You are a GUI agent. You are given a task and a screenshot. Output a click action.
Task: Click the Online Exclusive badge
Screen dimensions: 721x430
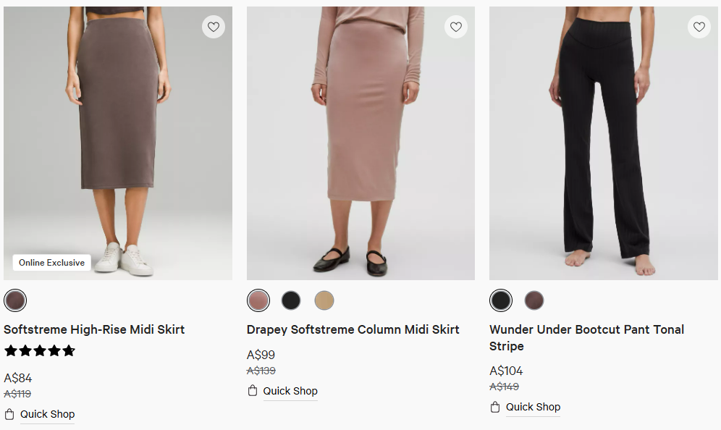click(x=51, y=263)
